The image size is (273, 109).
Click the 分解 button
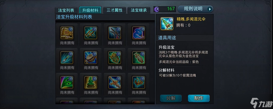point(171,98)
